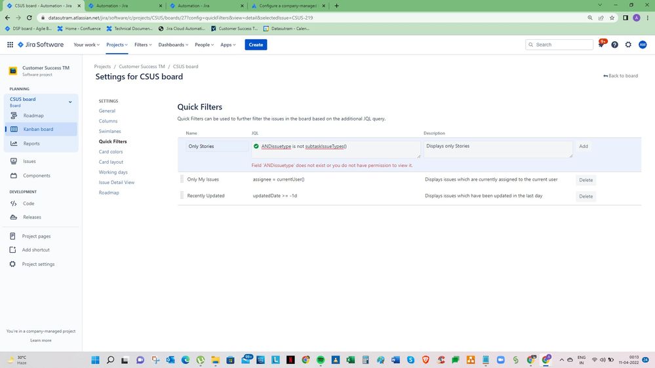Click the Project settings gear icon
655x368 pixels.
coord(12,264)
